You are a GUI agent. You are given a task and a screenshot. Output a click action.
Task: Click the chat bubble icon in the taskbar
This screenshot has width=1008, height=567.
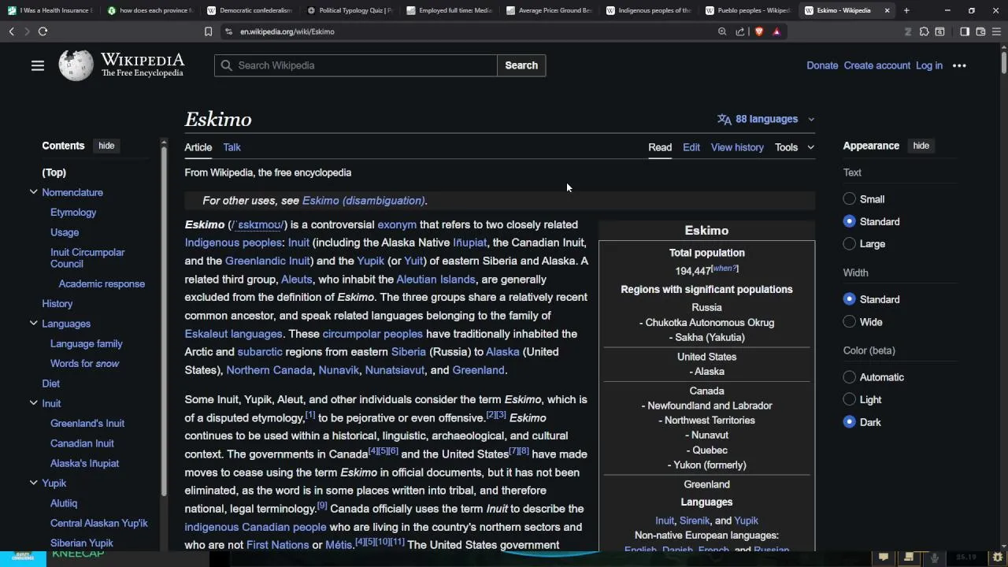(x=884, y=557)
